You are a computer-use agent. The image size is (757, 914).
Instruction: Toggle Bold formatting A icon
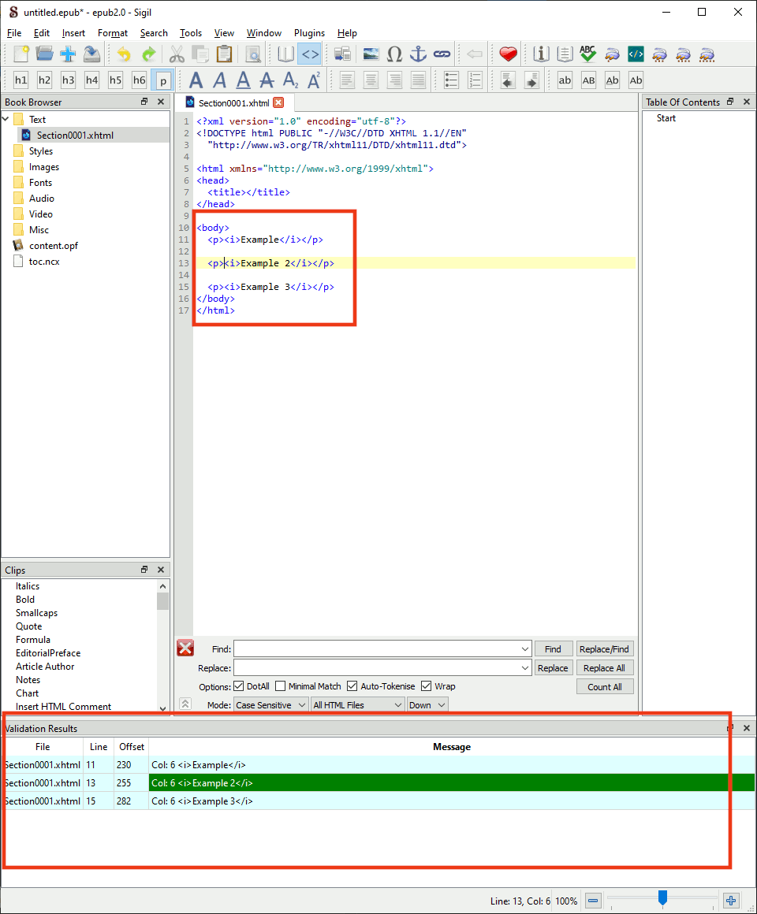click(x=196, y=80)
